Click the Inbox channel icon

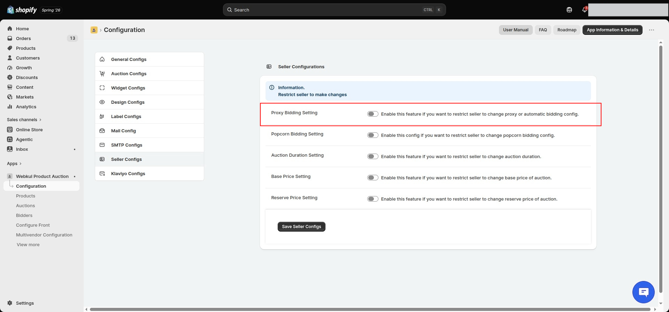tap(10, 149)
